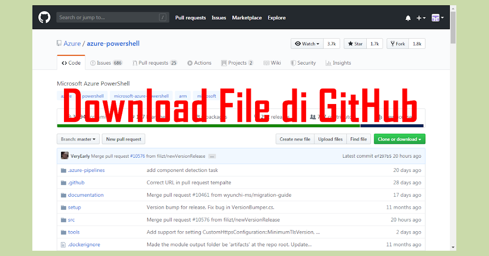Open the .dockerignore file
Image resolution: width=489 pixels, height=256 pixels.
84,245
